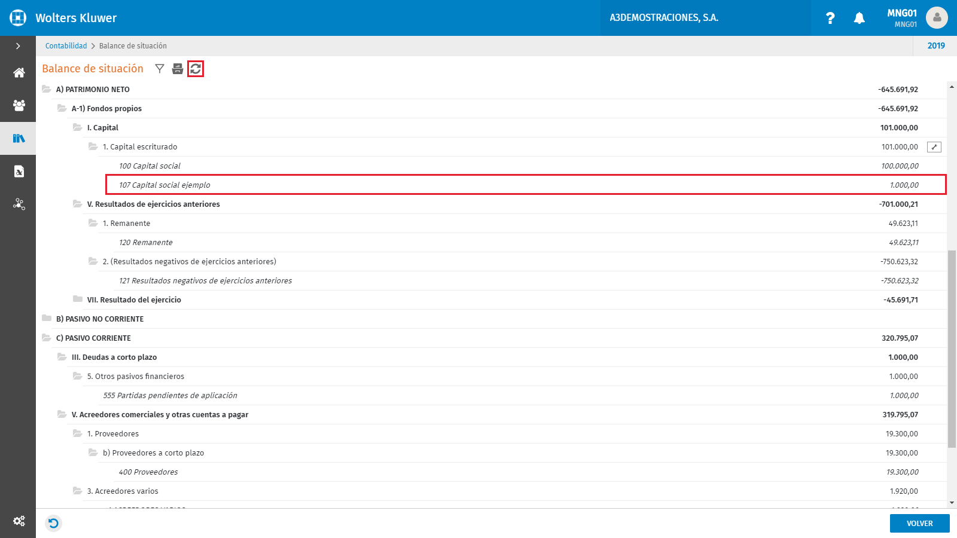Click the edit icon on Capital escriturado row

(934, 147)
